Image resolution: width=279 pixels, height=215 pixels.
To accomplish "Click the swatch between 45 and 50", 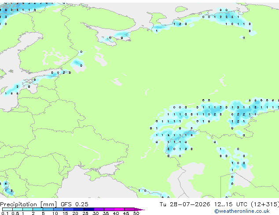I will [x=129, y=209].
